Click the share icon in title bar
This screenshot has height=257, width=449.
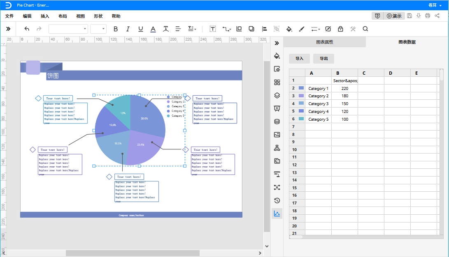point(437,16)
